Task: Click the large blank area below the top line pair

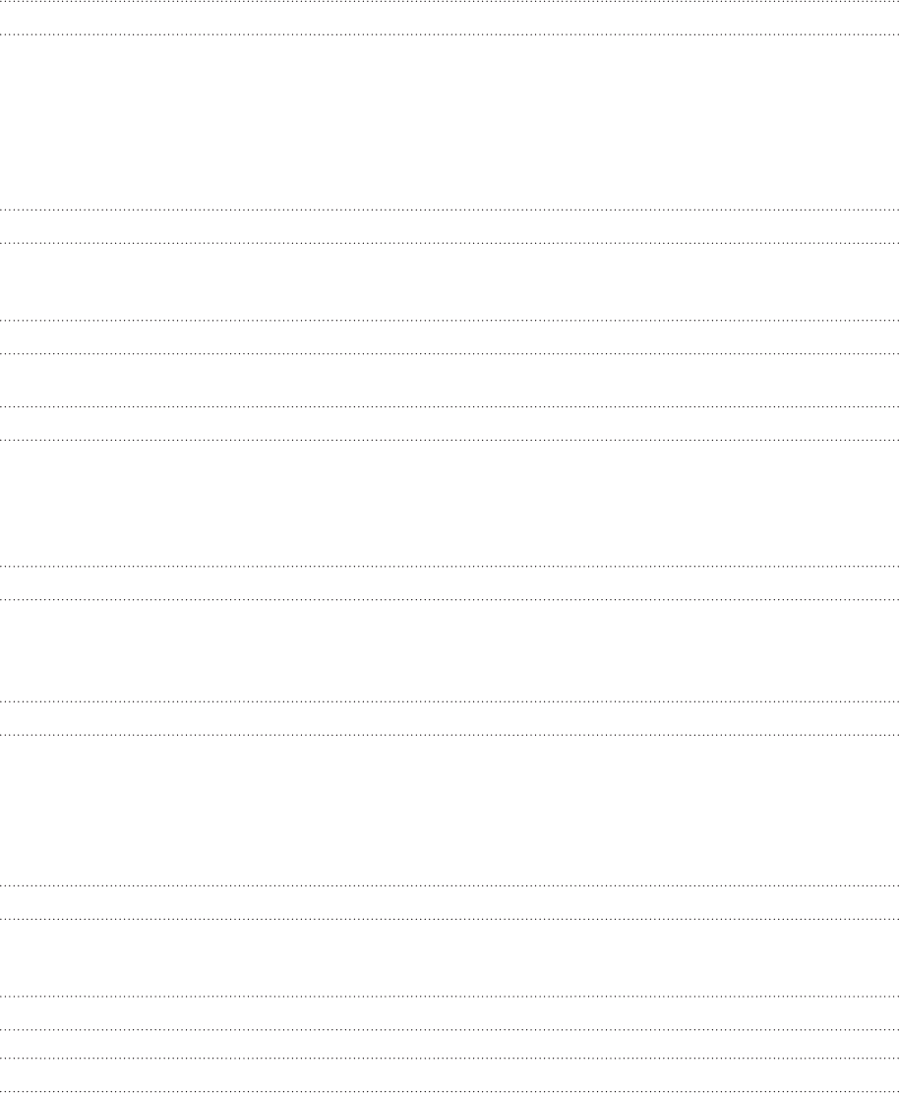Action: click(449, 123)
